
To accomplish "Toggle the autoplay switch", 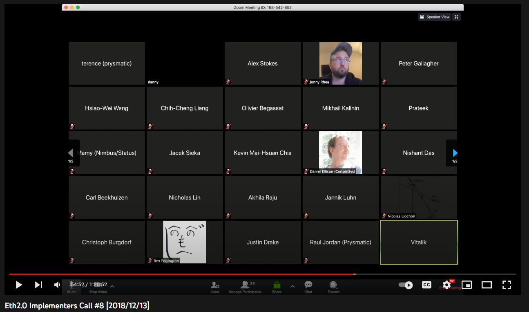I will pyautogui.click(x=406, y=285).
